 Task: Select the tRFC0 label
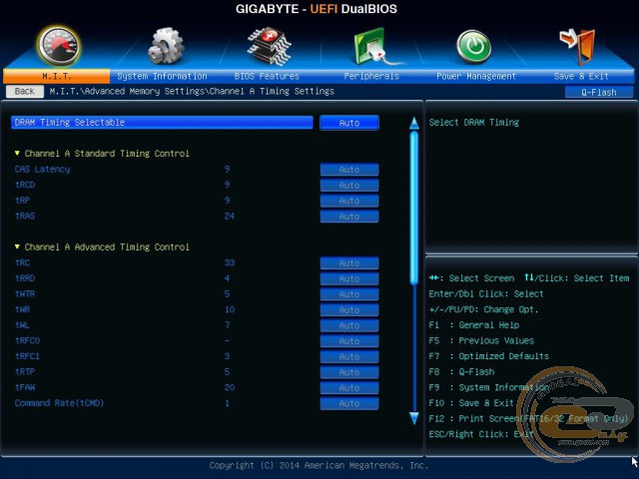(x=27, y=340)
